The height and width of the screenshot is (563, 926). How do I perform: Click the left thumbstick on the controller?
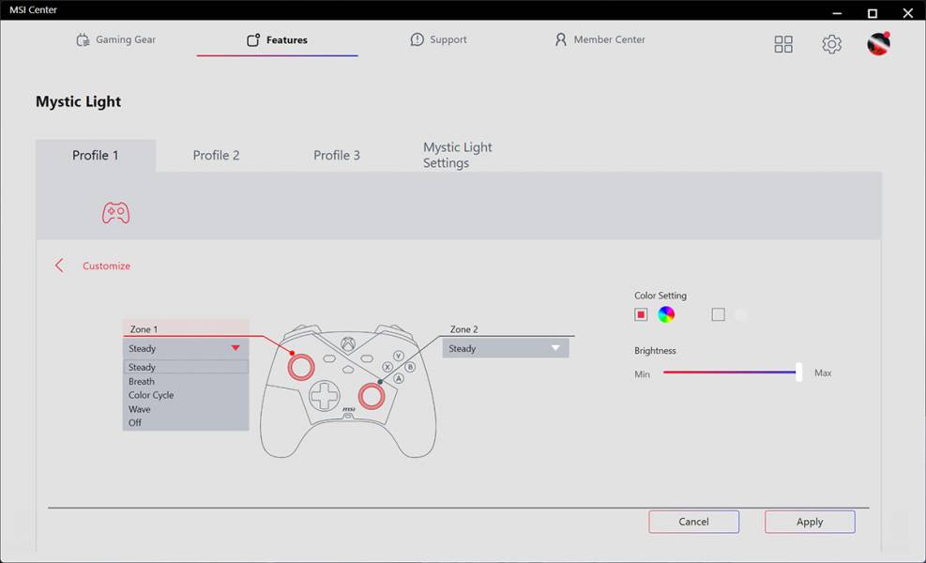tap(300, 366)
